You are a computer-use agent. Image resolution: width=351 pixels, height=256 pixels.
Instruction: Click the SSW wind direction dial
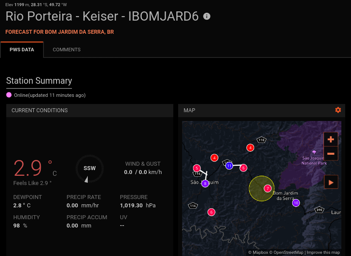(90, 168)
